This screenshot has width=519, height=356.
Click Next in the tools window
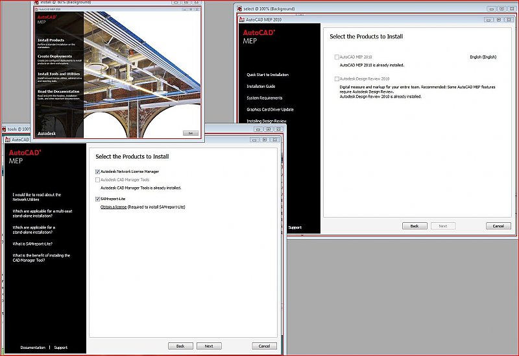tap(209, 346)
